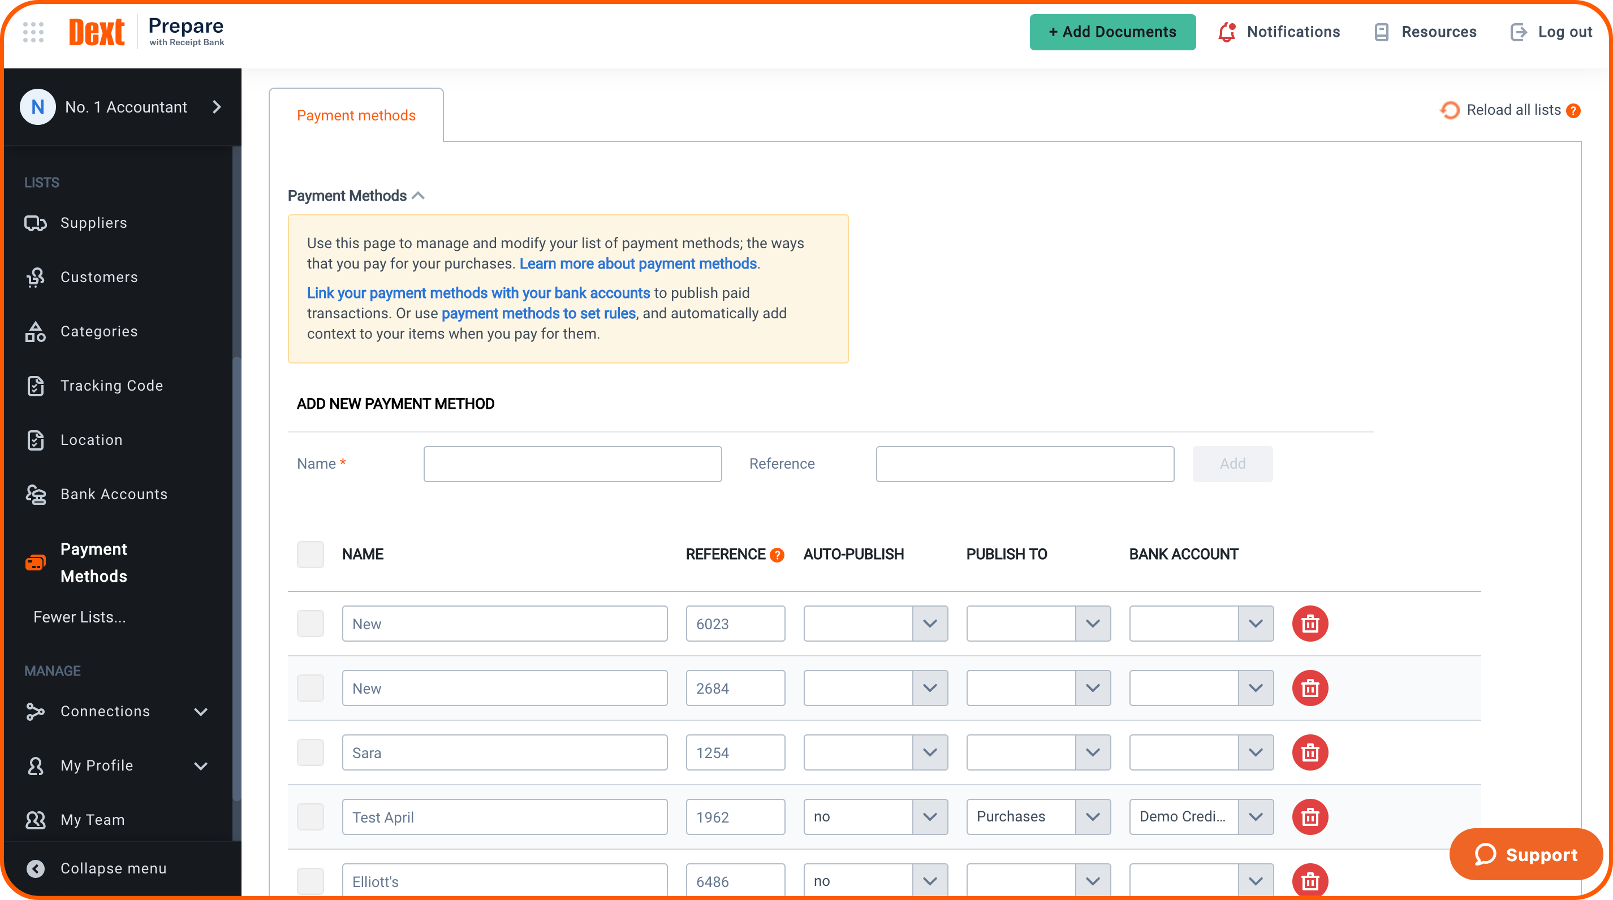Click the Categories shapes icon

pos(35,332)
